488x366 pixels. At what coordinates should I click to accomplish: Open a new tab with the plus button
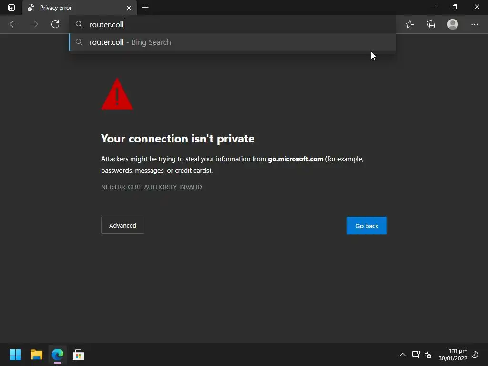coord(145,8)
